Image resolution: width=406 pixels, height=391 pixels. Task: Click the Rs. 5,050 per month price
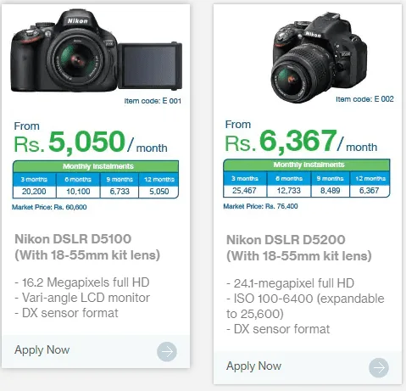pos(91,142)
